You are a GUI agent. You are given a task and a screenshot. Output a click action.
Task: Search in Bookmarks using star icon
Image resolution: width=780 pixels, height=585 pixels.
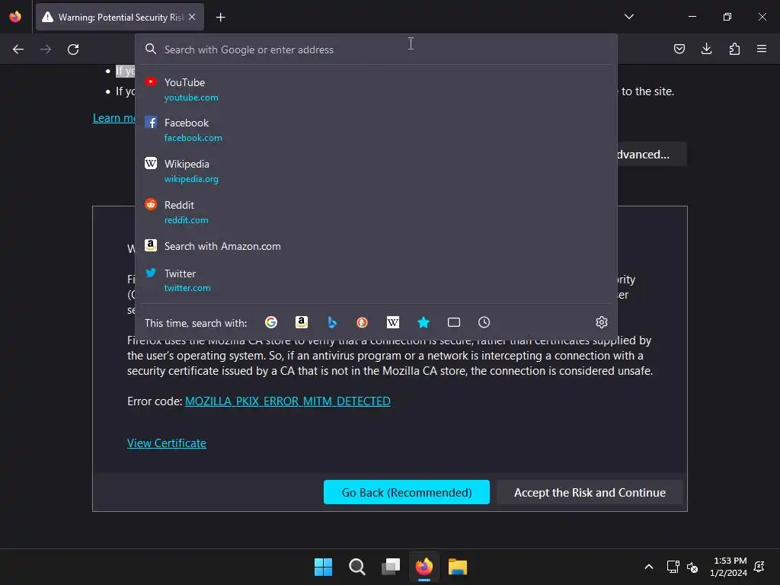click(424, 322)
